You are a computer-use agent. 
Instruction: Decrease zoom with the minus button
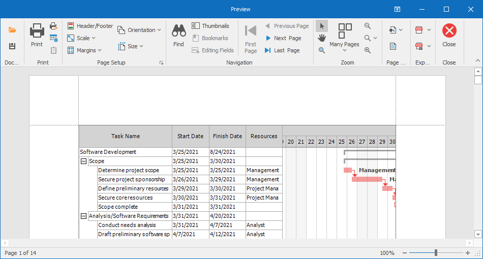coord(405,253)
